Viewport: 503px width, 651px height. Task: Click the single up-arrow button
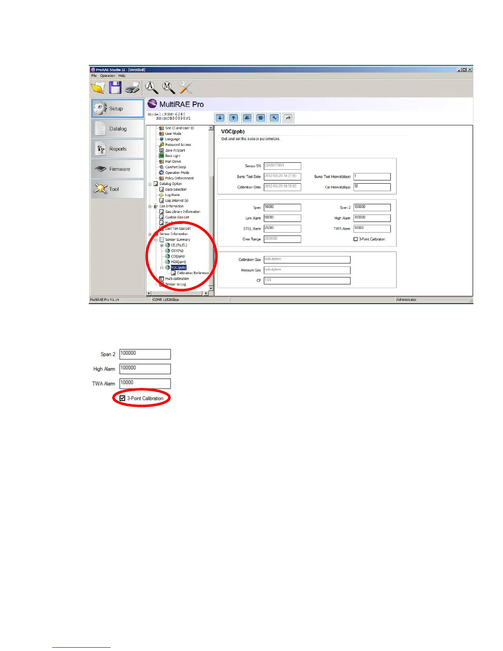(234, 118)
